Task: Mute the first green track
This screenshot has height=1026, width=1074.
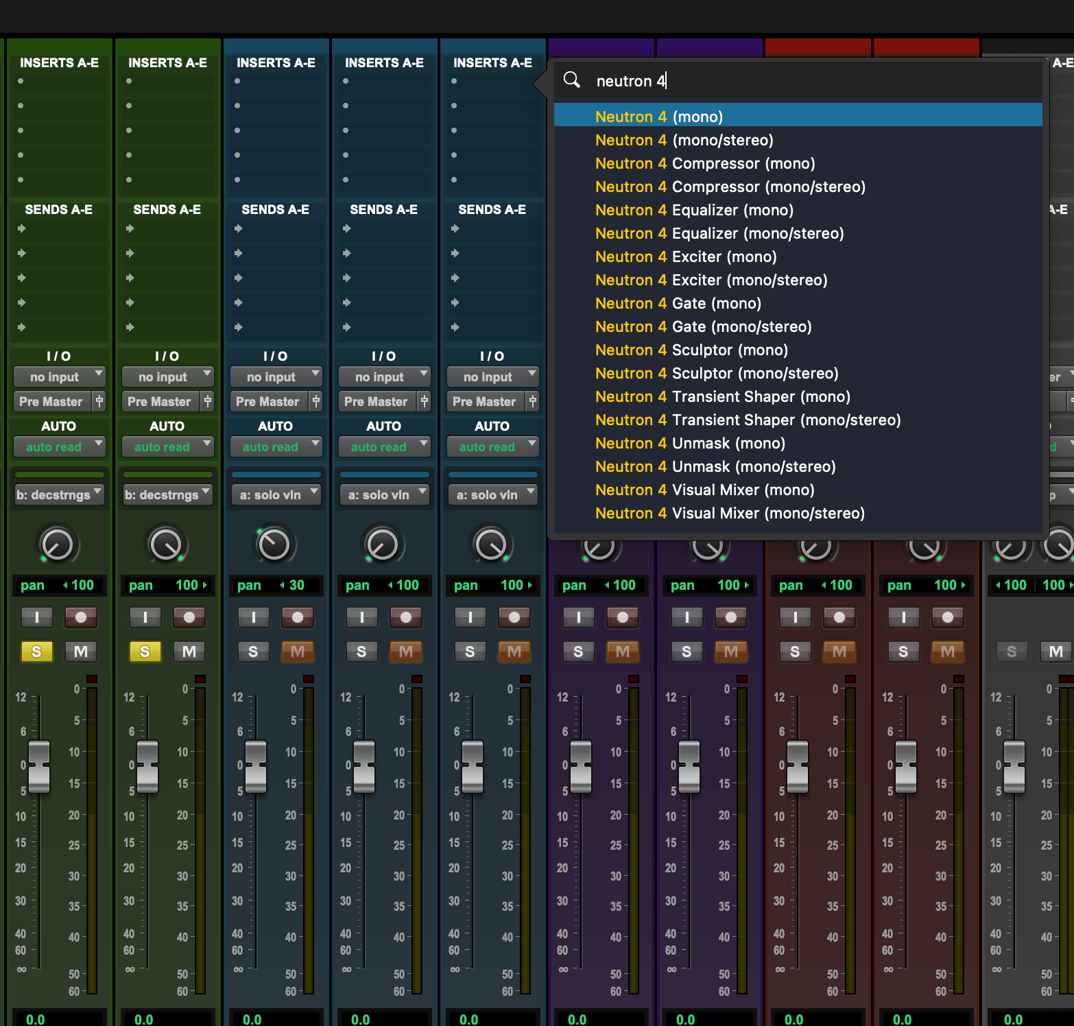Action: 81,652
